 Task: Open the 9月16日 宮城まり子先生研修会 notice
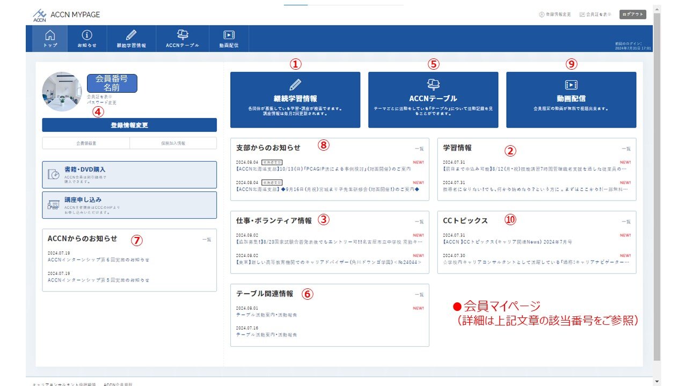pos(327,190)
